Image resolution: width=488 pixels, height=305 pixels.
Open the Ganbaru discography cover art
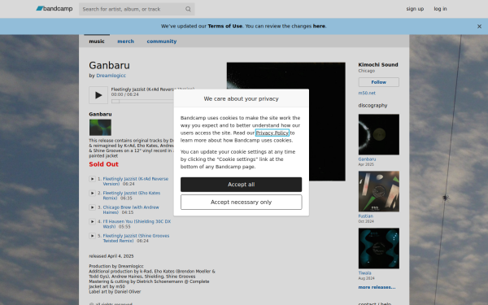pyautogui.click(x=379, y=134)
